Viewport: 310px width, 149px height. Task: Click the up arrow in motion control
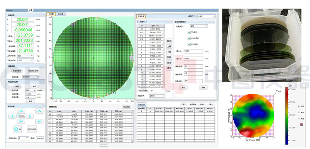(21, 111)
